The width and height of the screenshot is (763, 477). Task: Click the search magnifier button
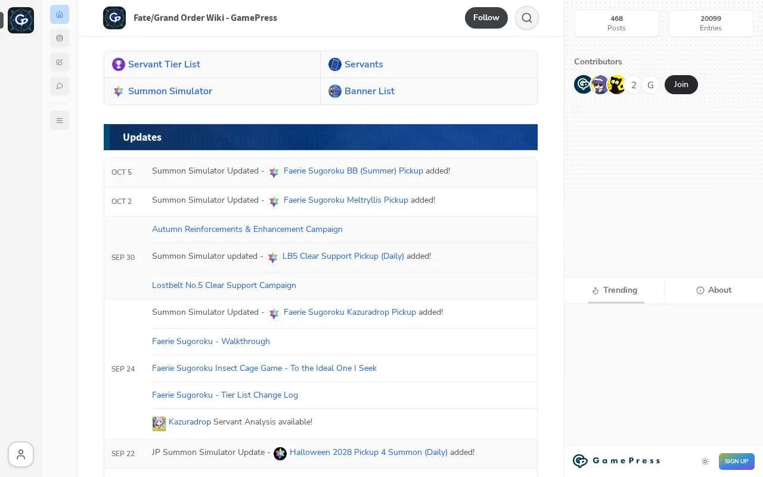click(527, 18)
